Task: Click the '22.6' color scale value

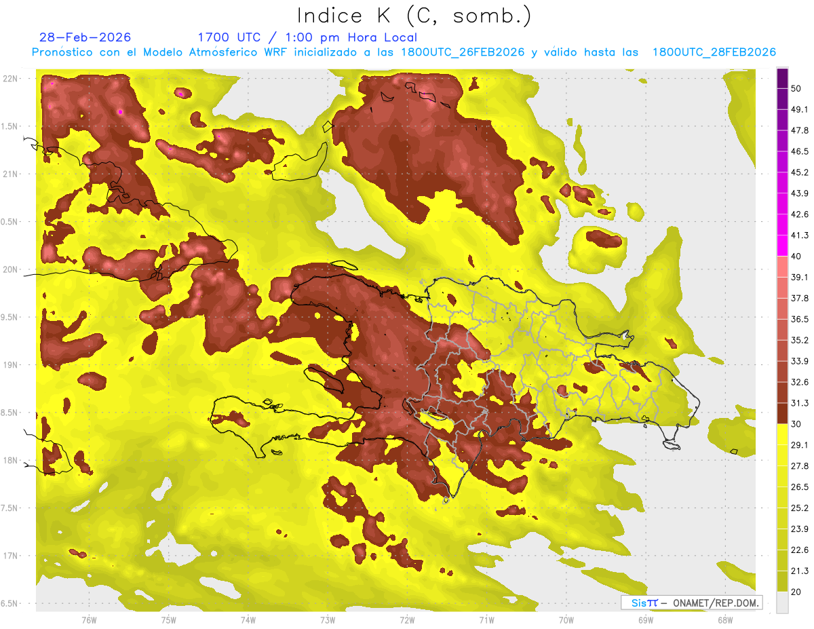Action: click(x=800, y=550)
